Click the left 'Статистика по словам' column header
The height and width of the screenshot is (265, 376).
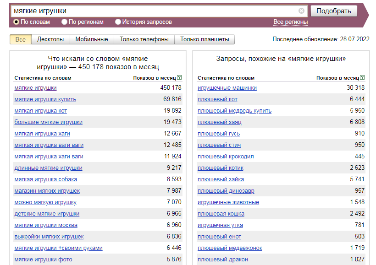tap(43, 78)
